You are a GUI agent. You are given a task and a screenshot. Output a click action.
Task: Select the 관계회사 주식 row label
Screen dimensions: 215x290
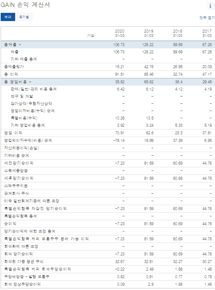pos(16,193)
